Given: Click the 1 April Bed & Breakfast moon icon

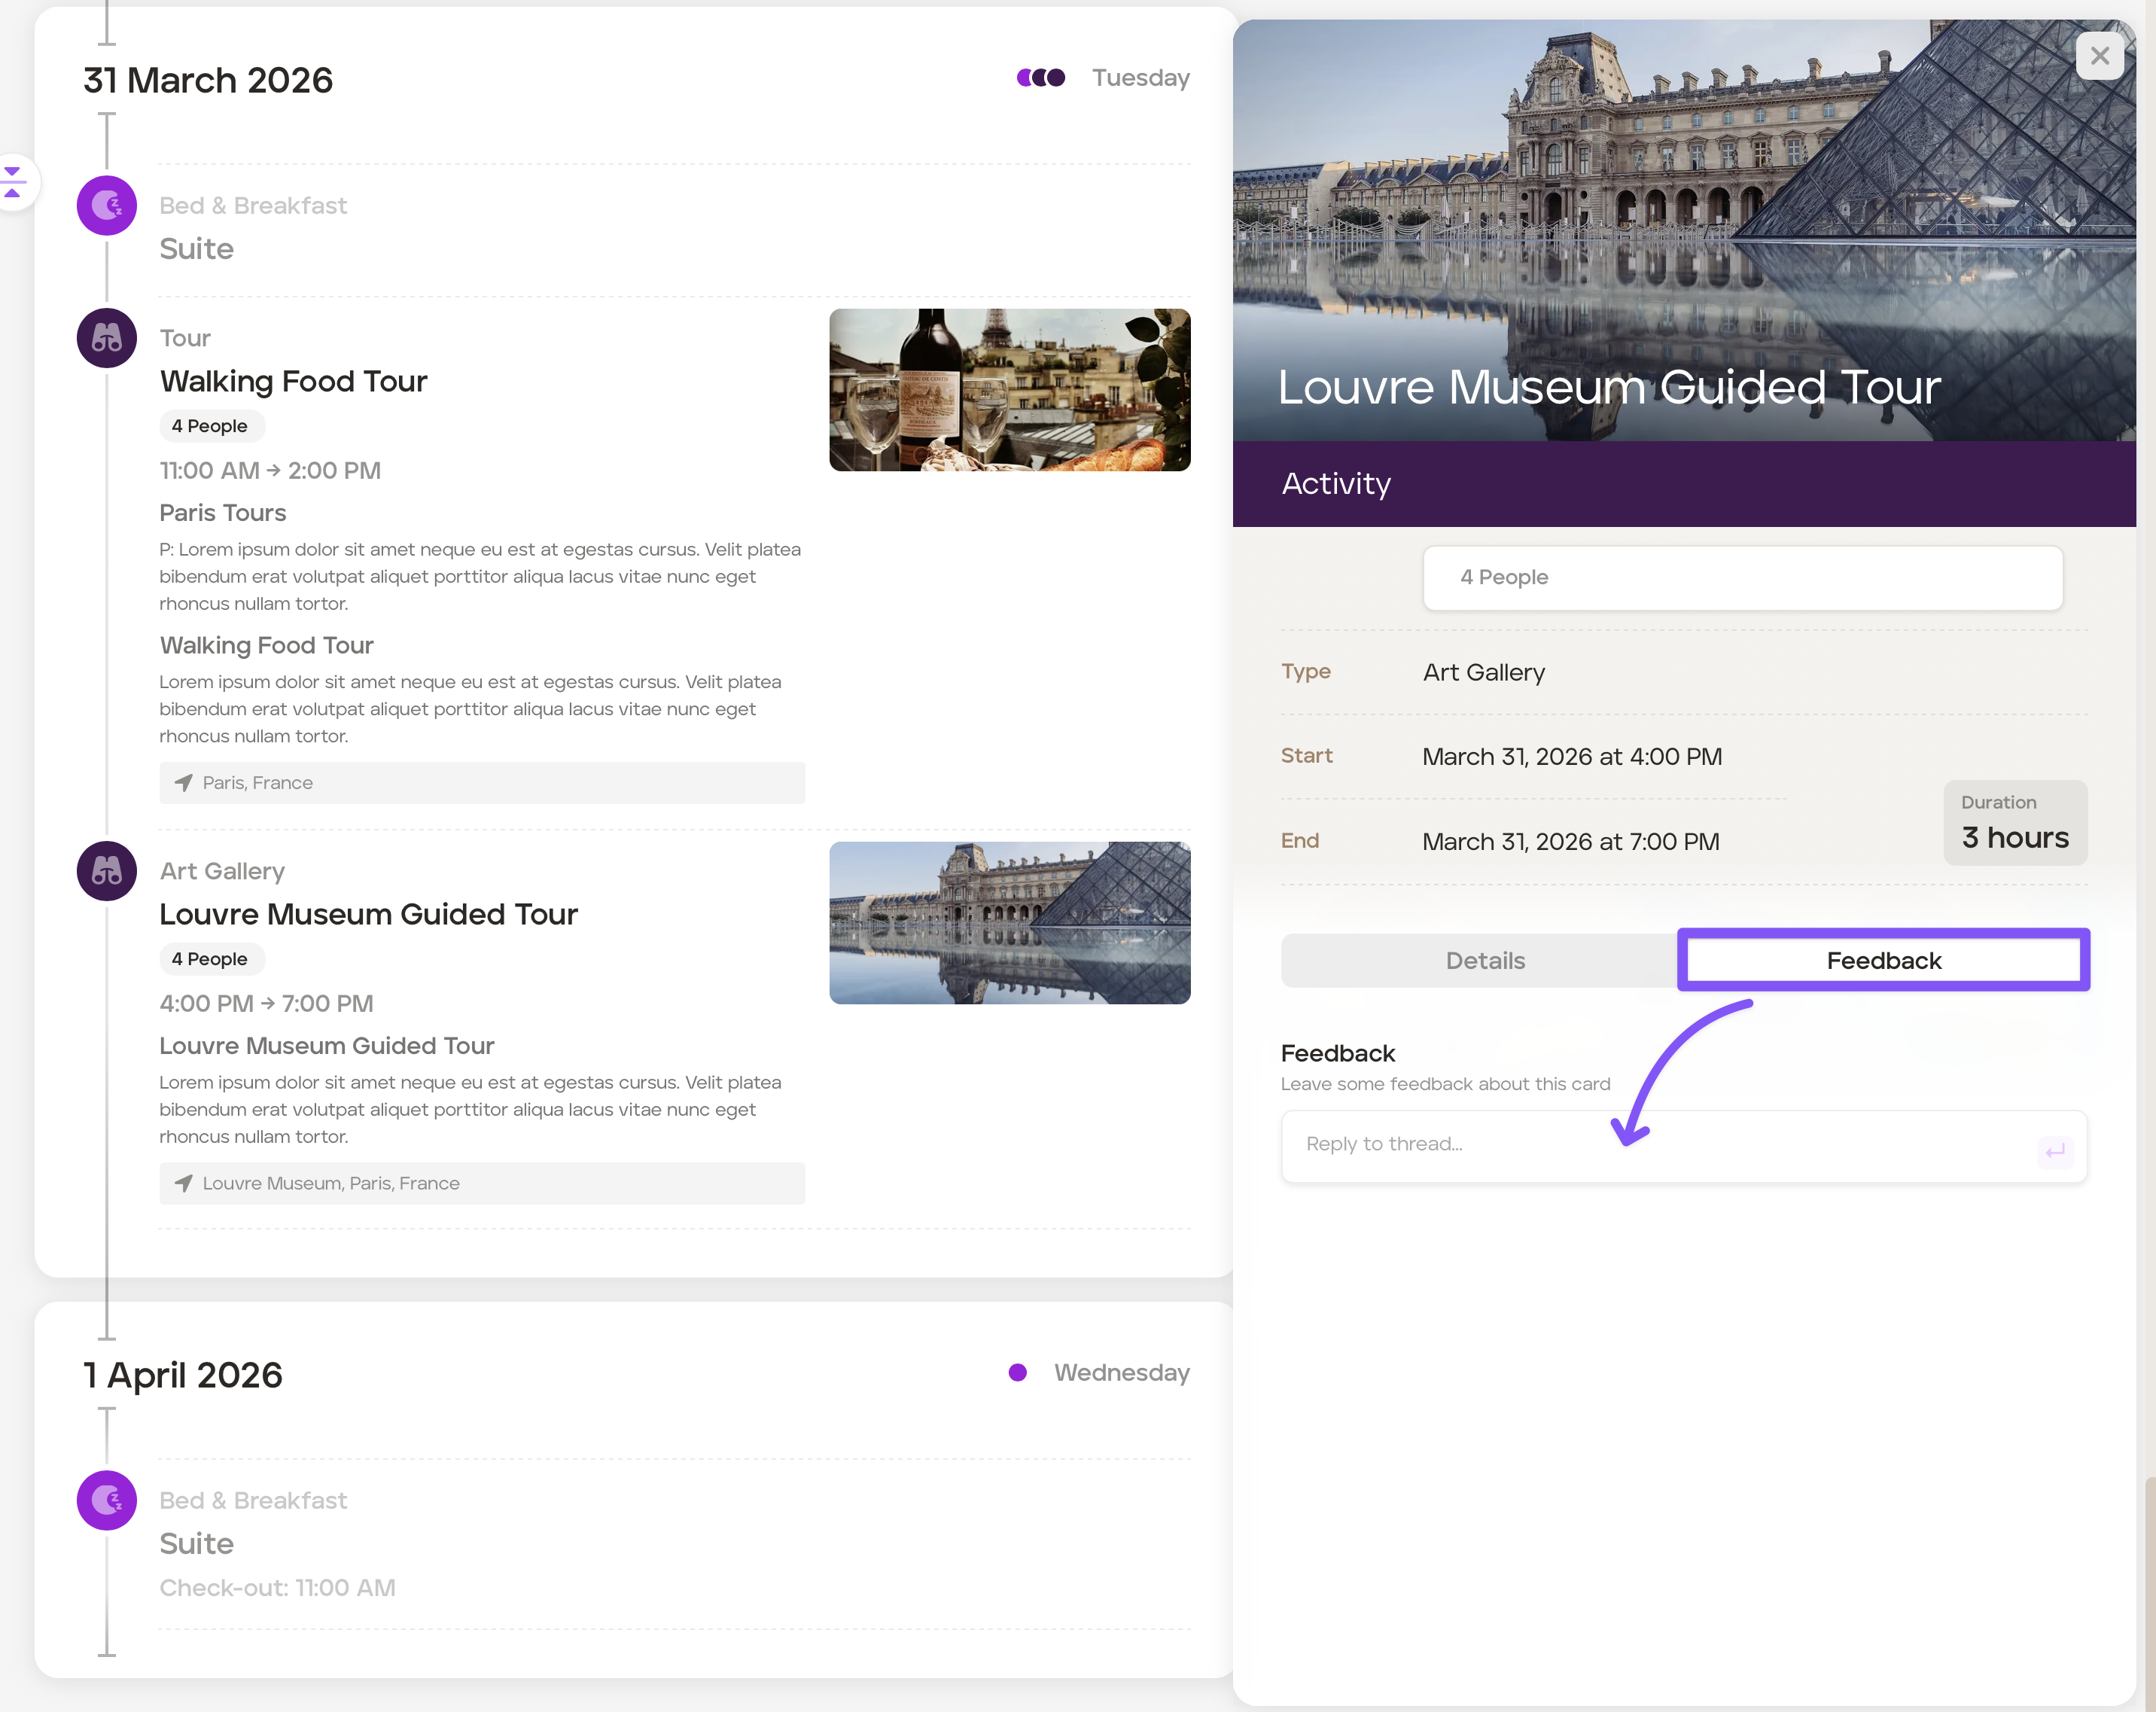Looking at the screenshot, I should click(x=107, y=1500).
